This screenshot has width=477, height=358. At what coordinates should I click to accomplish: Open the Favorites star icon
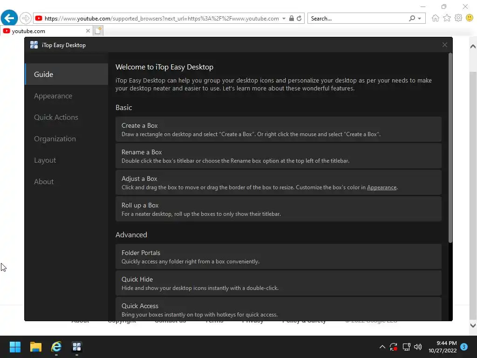pyautogui.click(x=447, y=18)
